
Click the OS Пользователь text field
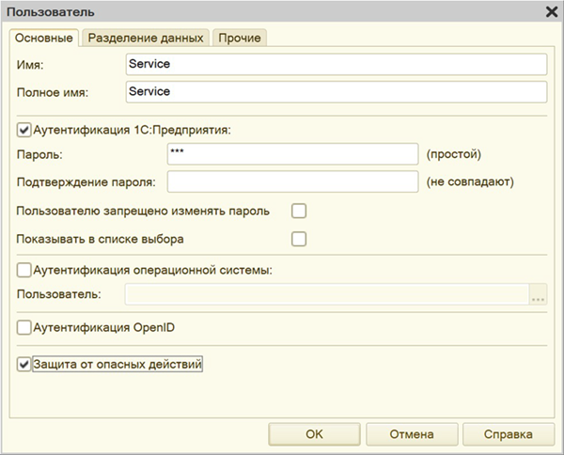pyautogui.click(x=327, y=294)
